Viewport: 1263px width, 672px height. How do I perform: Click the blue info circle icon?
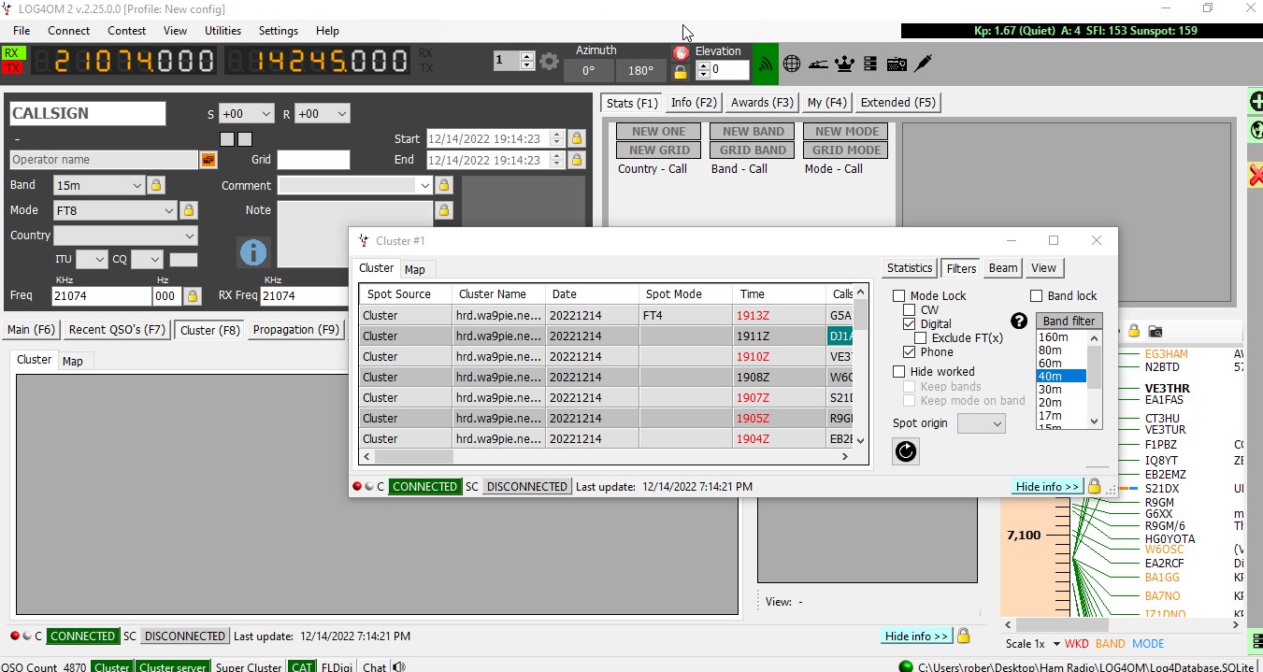click(253, 252)
